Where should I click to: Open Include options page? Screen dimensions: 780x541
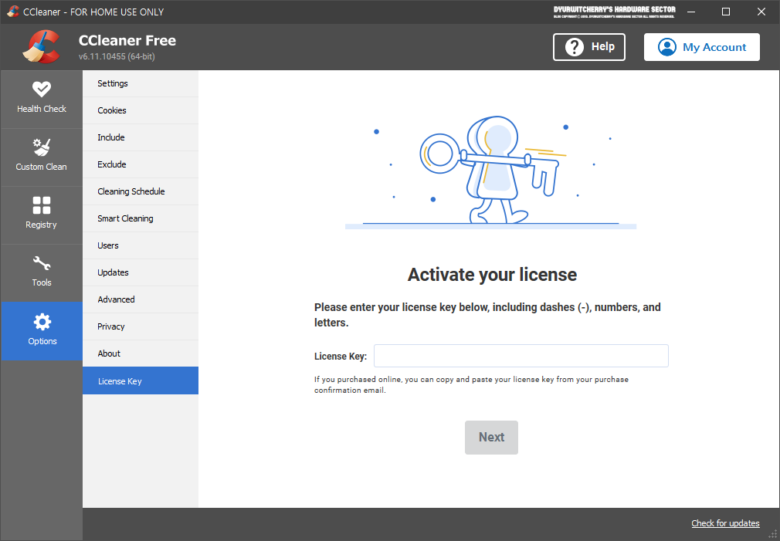pyautogui.click(x=141, y=137)
